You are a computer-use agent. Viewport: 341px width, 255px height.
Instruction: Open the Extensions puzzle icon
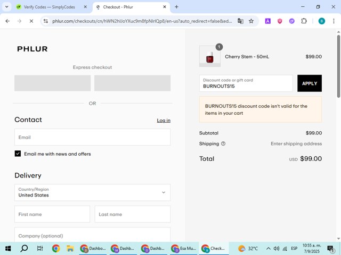tap(304, 21)
